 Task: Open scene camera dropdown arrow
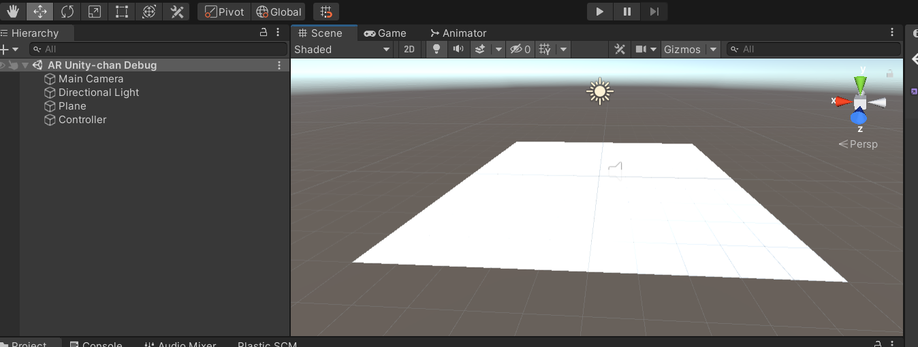(654, 49)
